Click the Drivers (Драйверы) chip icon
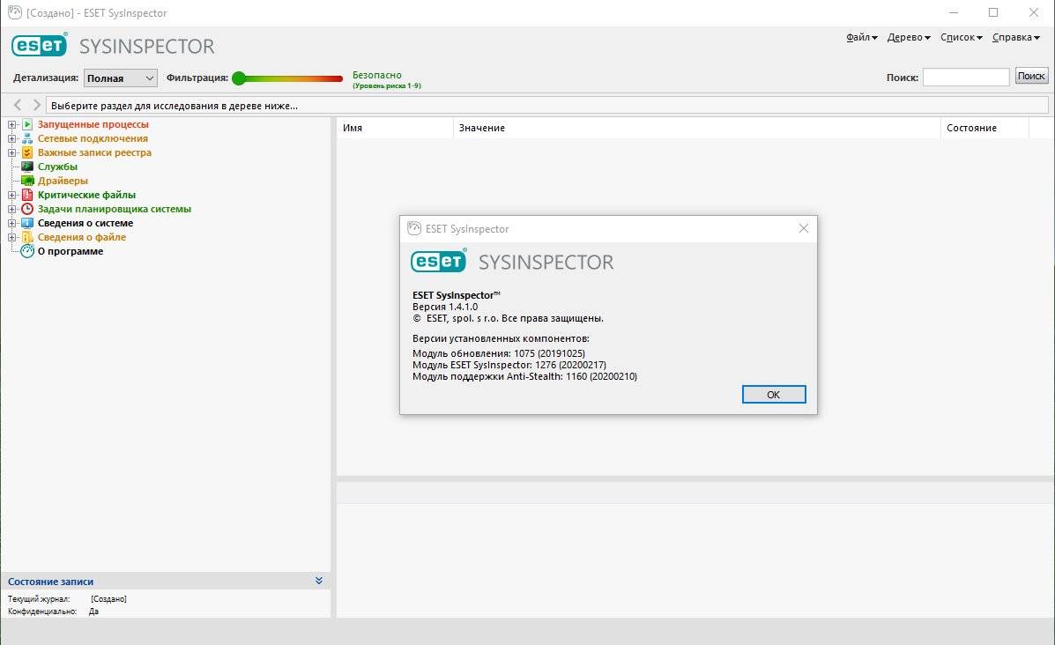The height and width of the screenshot is (645, 1055). point(27,181)
